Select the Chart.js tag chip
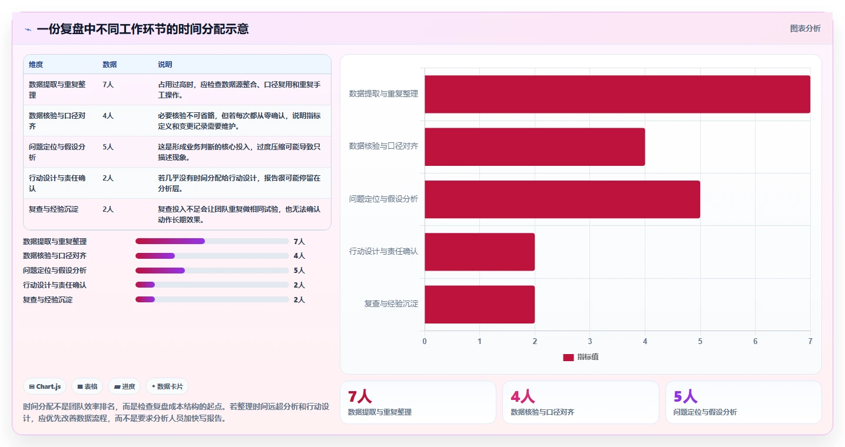The width and height of the screenshot is (845, 447). click(x=45, y=386)
